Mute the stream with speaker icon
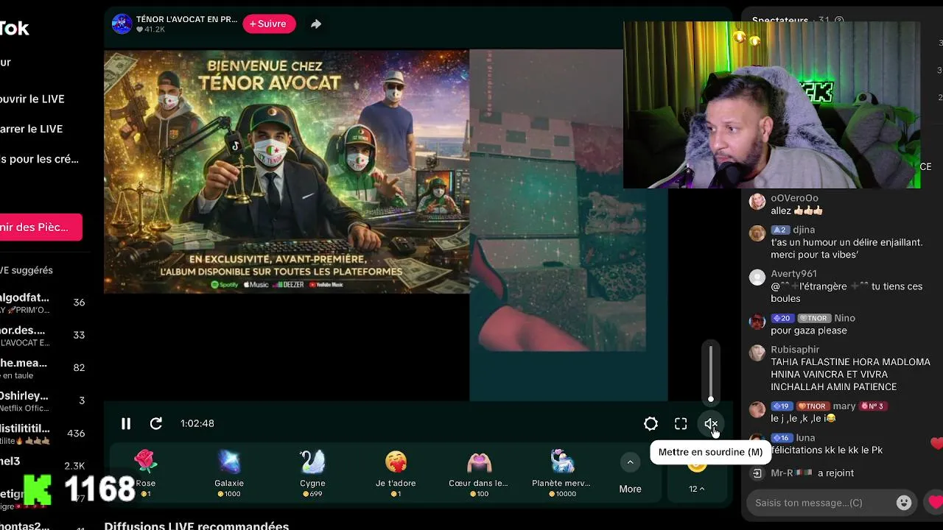This screenshot has height=530, width=943. [x=711, y=423]
